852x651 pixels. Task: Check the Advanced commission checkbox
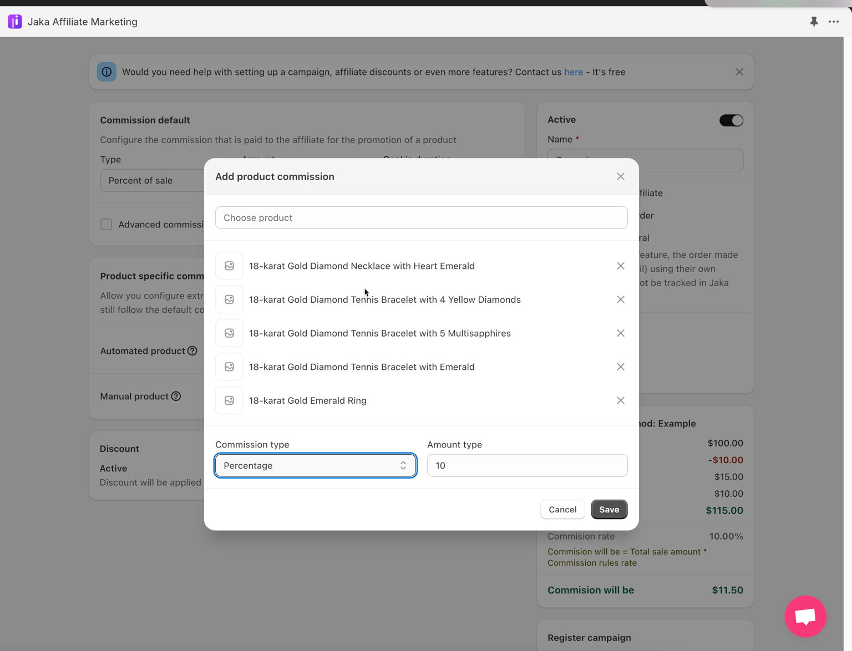[106, 225]
